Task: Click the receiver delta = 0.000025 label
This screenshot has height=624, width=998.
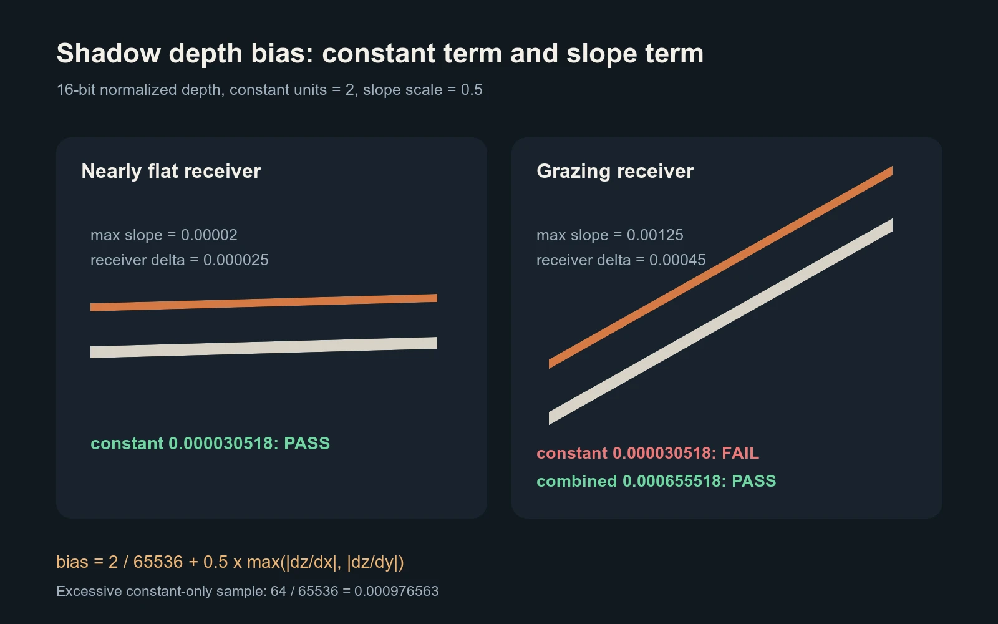Action: (x=180, y=260)
